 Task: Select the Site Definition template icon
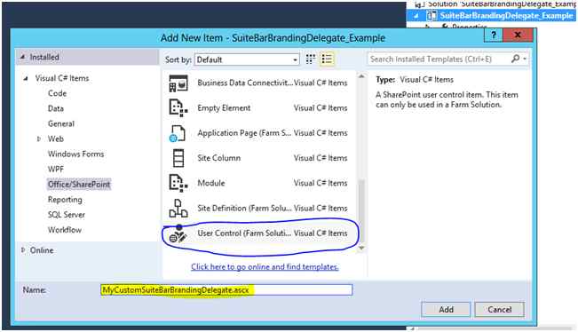[x=178, y=209]
